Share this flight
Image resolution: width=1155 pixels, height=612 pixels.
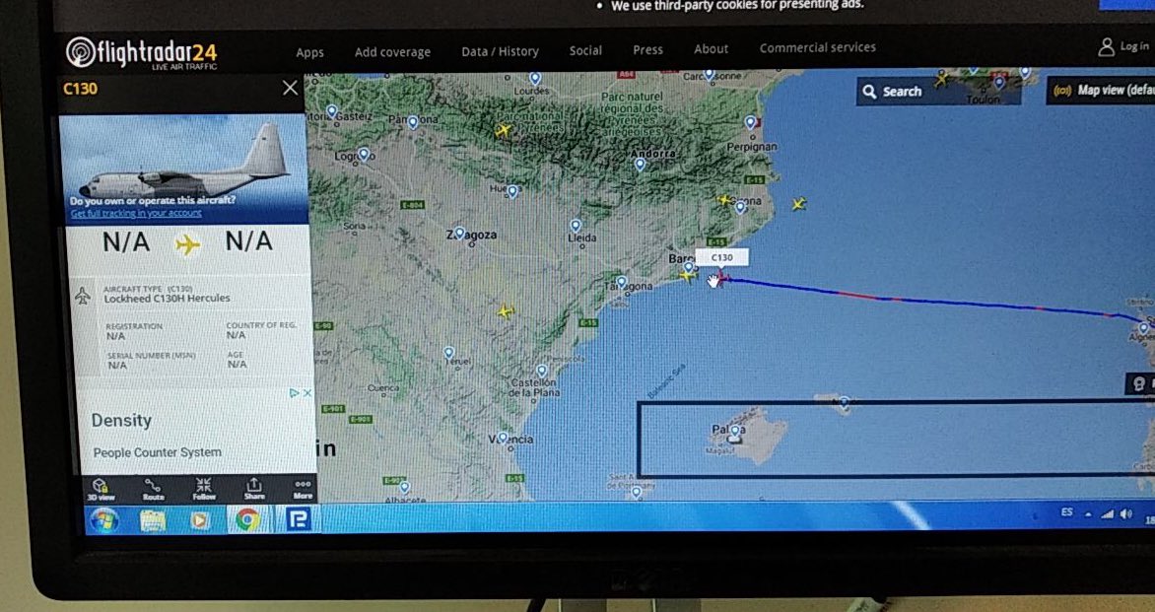[254, 489]
